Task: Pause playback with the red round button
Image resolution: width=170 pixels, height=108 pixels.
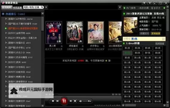Action: 64,101
